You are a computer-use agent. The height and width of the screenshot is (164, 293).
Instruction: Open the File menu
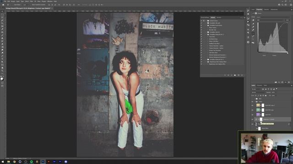pyautogui.click(x=5, y=1)
